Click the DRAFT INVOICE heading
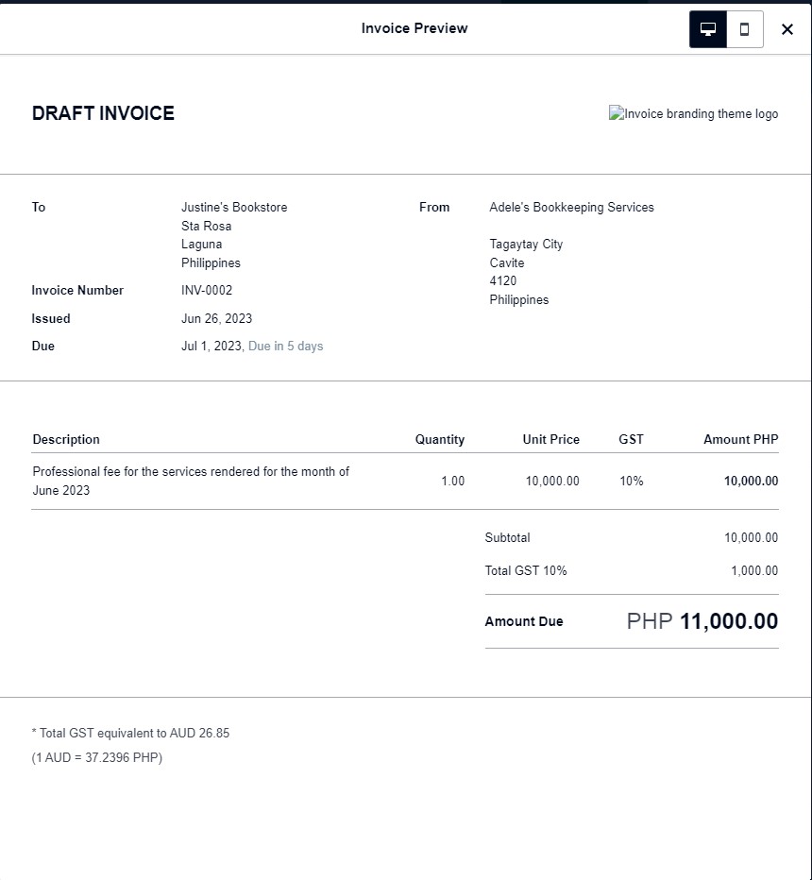 tap(103, 113)
